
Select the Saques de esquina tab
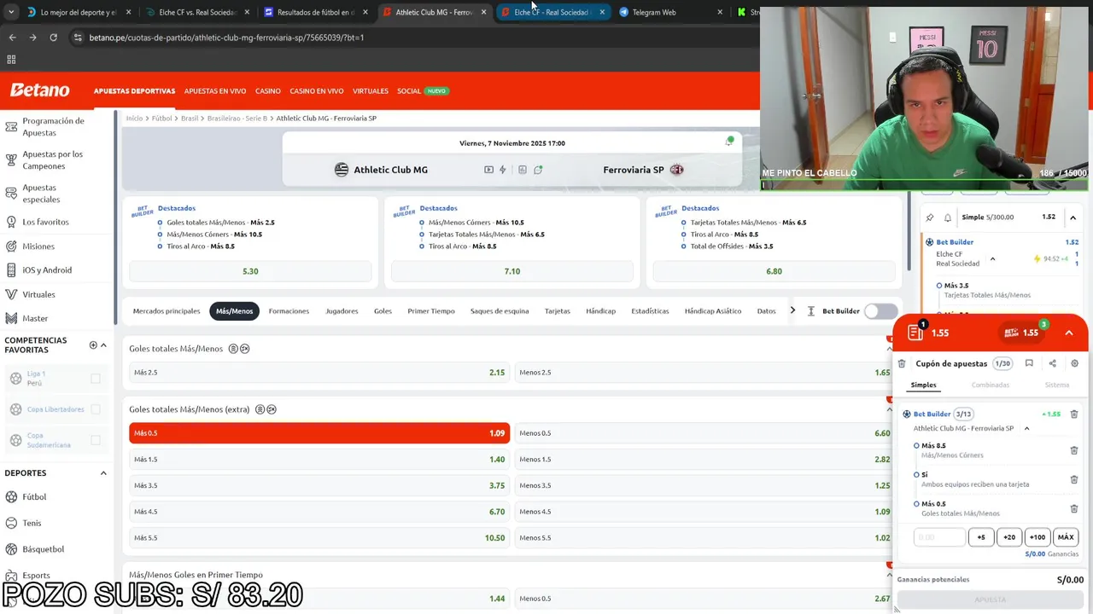pyautogui.click(x=500, y=311)
